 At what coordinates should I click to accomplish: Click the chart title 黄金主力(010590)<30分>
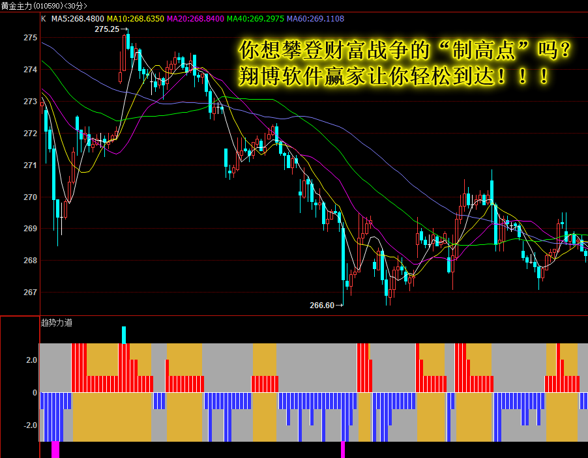point(44,6)
